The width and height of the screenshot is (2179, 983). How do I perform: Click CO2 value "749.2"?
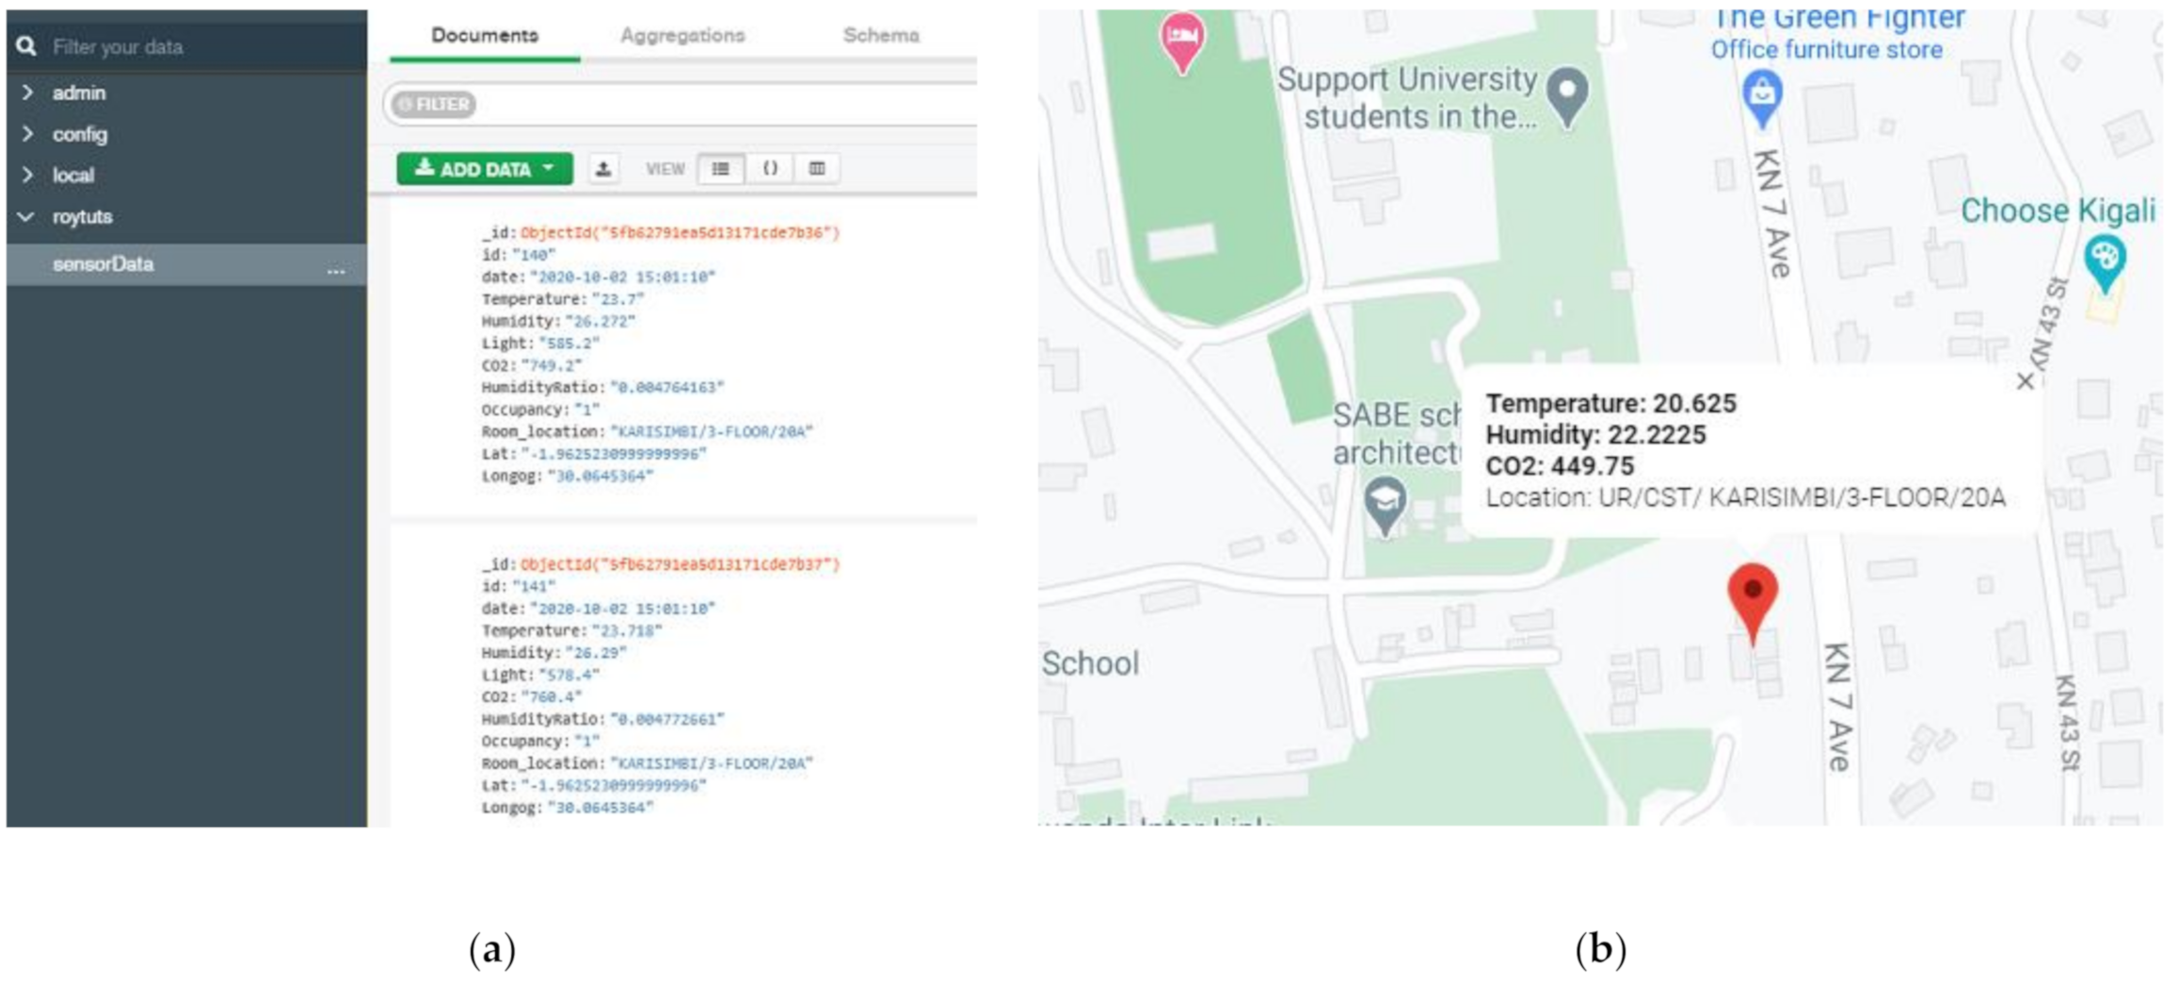pos(551,366)
